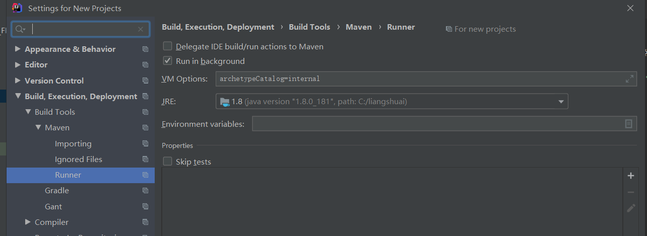
Task: Click project-level icon beside Gradle
Action: 145,191
